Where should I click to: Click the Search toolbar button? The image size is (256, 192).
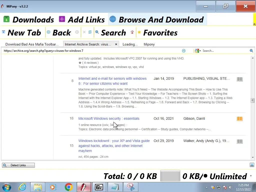pyautogui.click(x=111, y=33)
